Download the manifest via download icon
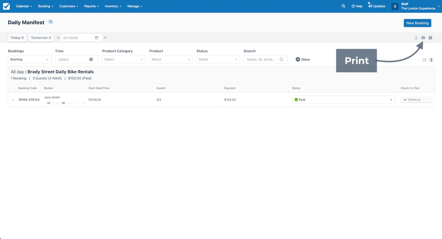This screenshot has height=239, width=442. 416,38
